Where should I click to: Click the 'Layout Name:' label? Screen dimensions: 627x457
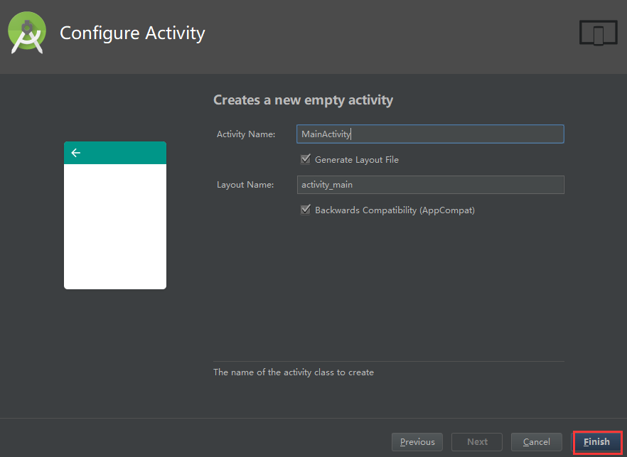(x=245, y=185)
